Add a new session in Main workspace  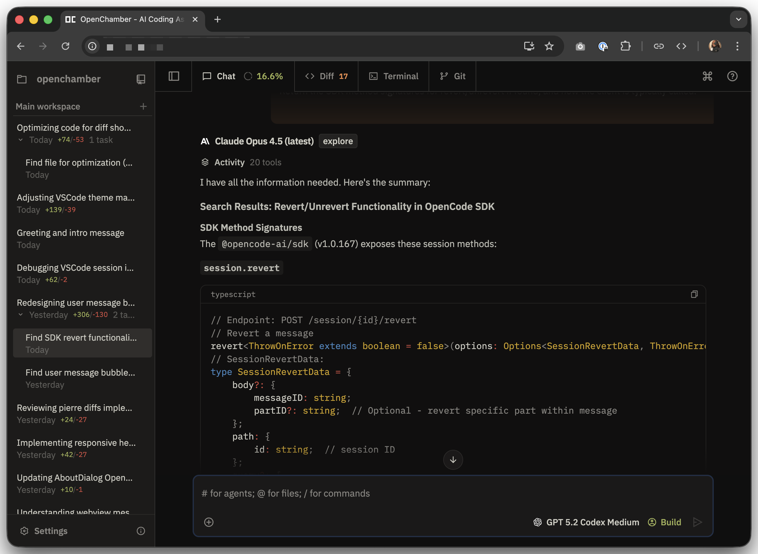click(x=143, y=106)
